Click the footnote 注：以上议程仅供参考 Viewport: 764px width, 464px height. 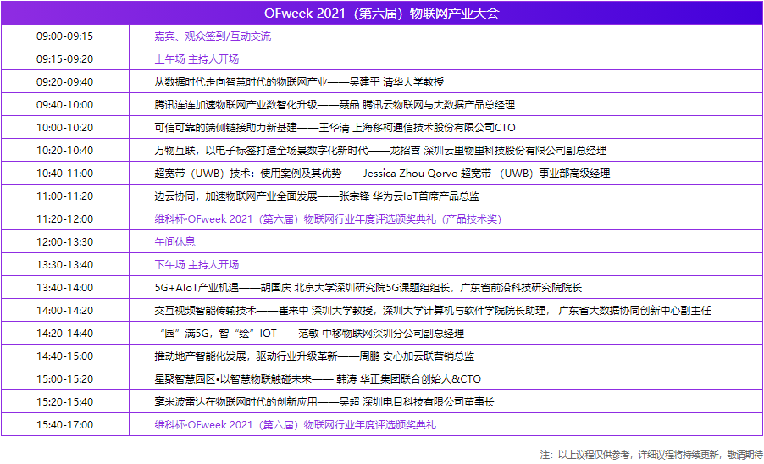point(651,455)
